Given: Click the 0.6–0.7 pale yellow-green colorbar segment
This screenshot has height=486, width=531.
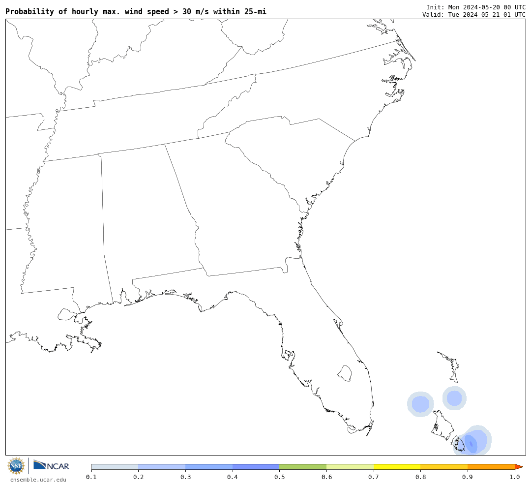Looking at the screenshot, I should (x=350, y=467).
